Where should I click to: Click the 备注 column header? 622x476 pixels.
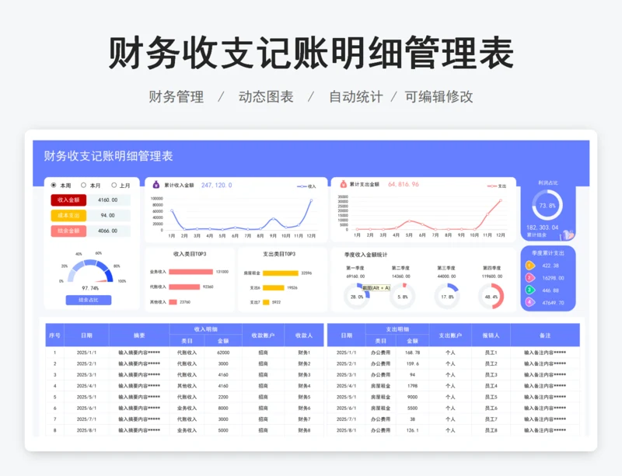[545, 335]
